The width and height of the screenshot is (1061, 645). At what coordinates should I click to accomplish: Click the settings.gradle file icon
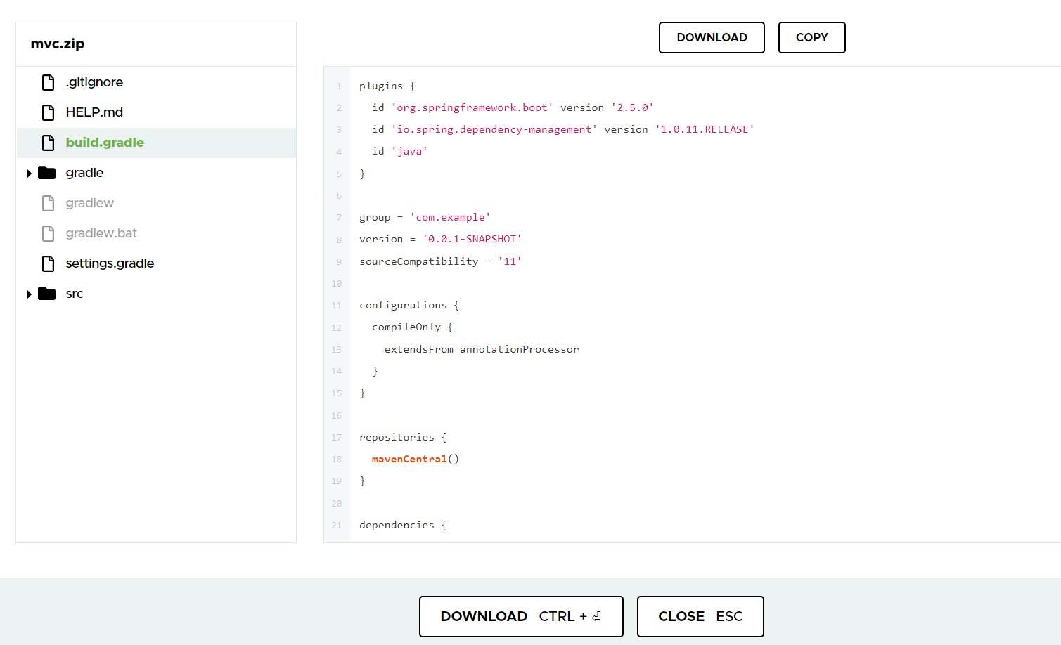(x=48, y=263)
